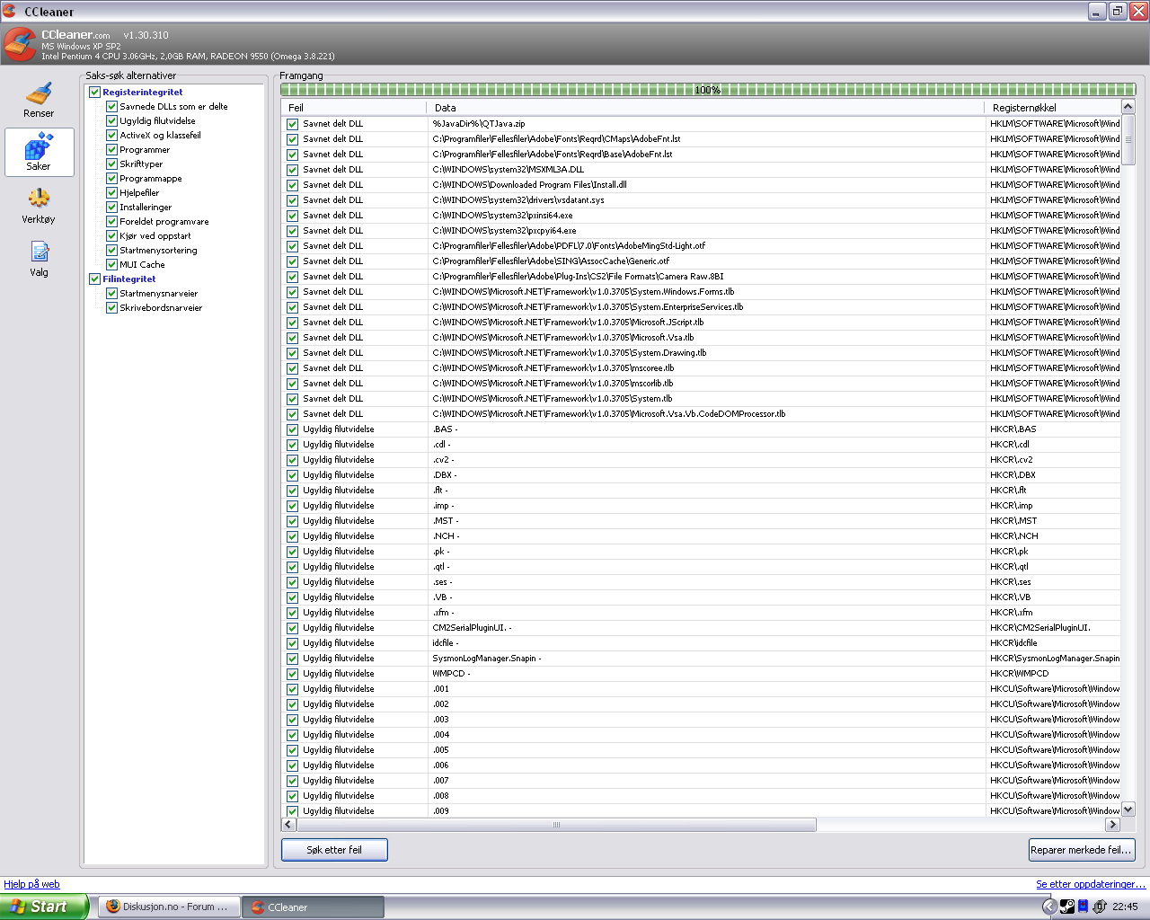Screen dimensions: 1150x920
Task: Click registry key HKCR\idcfile
Action: click(x=1013, y=643)
